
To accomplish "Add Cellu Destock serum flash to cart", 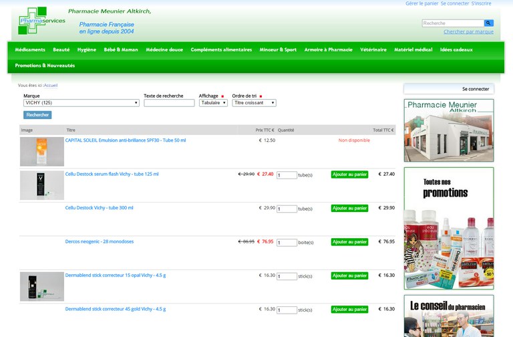I will click(x=349, y=175).
